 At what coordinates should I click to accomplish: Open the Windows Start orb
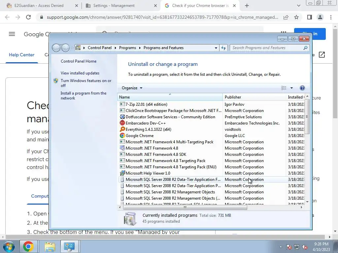point(9,246)
